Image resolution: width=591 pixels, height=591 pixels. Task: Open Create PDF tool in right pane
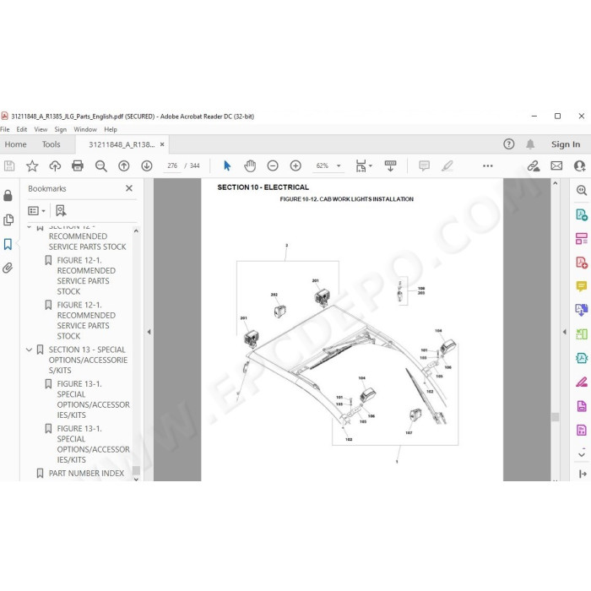click(x=581, y=263)
